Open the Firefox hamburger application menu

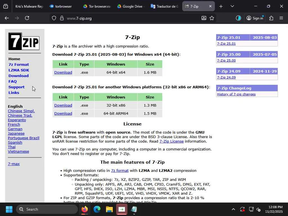coord(281,18)
